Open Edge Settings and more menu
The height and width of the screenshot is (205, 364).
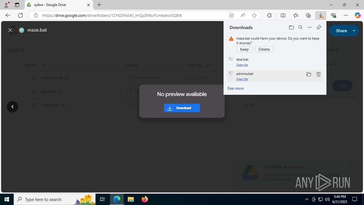point(346,15)
